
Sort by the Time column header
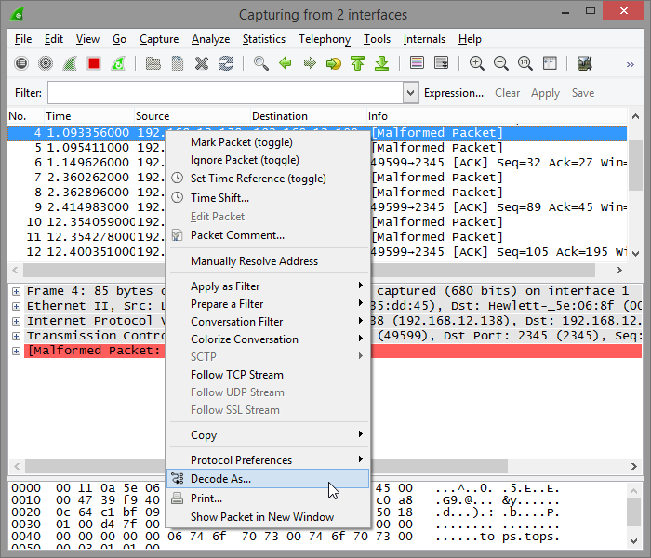[89, 116]
